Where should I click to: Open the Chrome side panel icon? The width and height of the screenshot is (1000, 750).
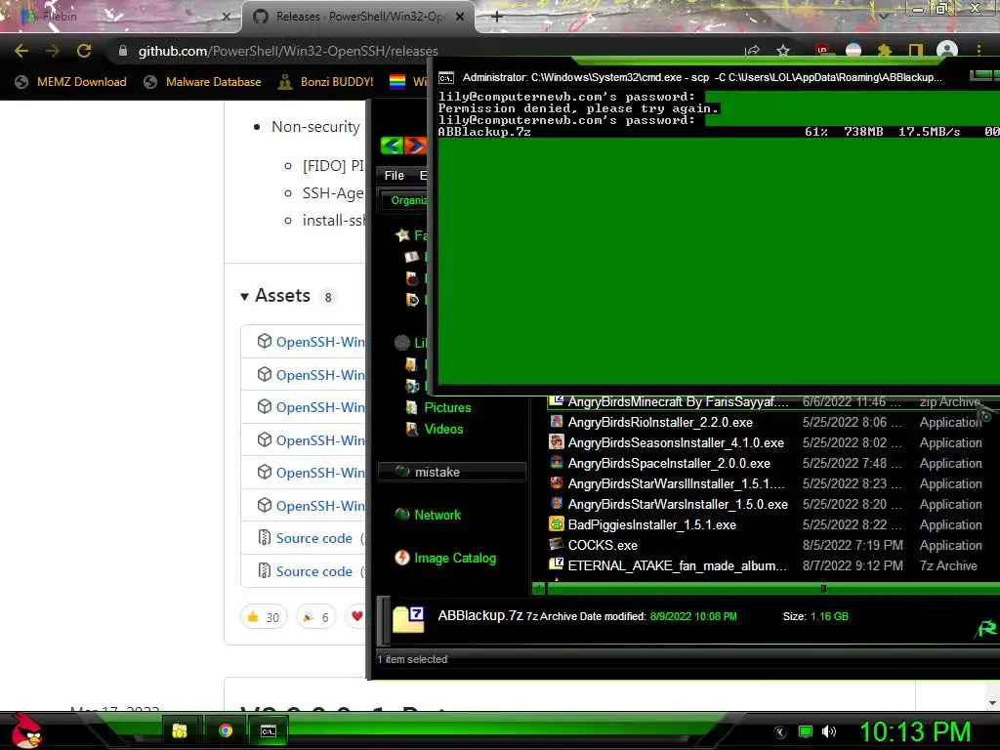point(916,51)
